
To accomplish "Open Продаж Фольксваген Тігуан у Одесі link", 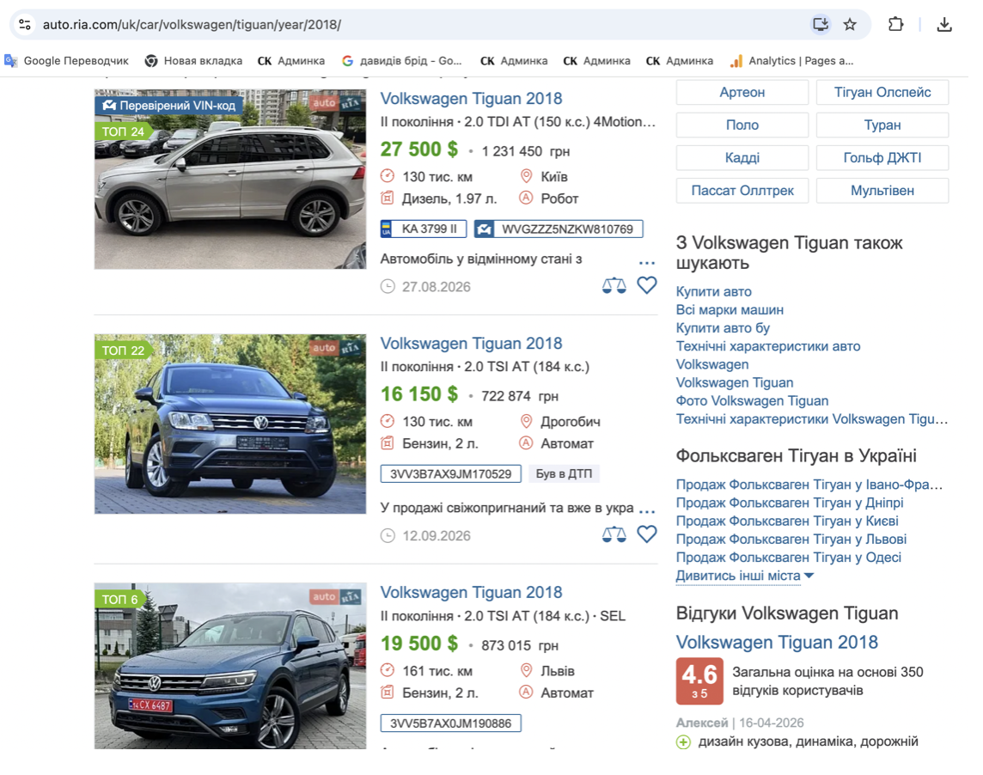I will coord(789,558).
